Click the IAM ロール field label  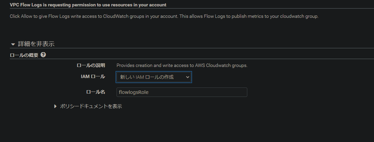point(93,77)
